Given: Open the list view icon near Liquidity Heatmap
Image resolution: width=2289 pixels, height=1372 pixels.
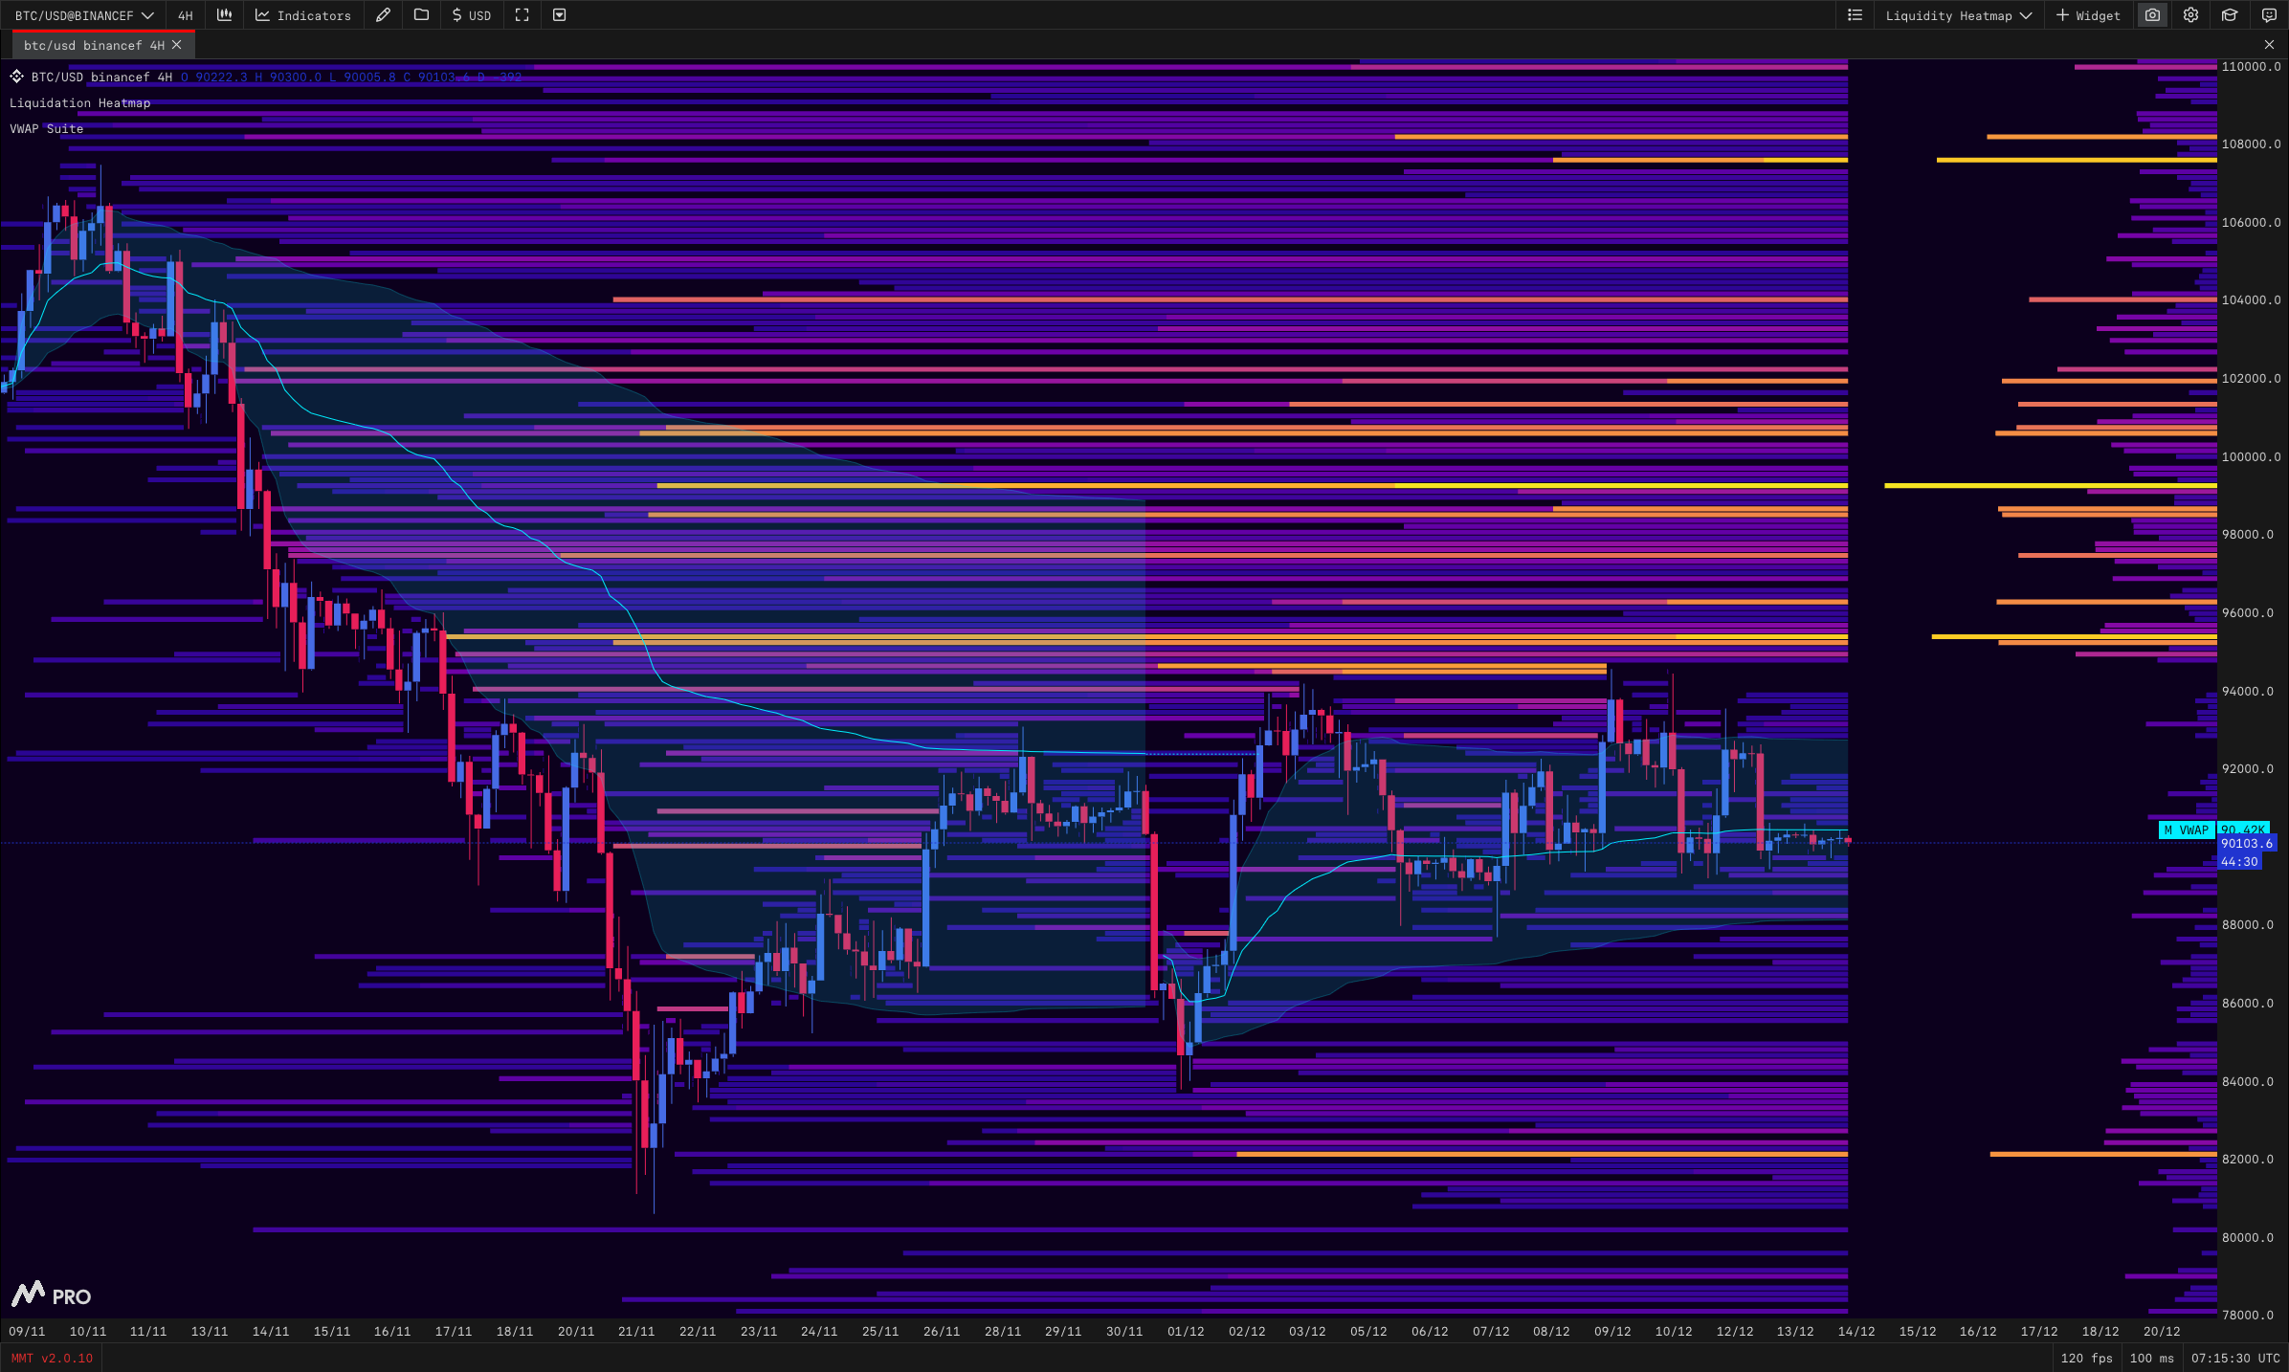Looking at the screenshot, I should tap(1855, 15).
